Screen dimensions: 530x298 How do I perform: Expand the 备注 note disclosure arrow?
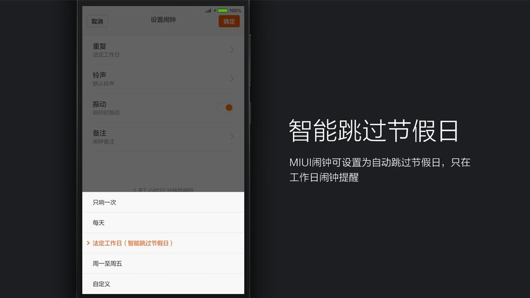(x=232, y=137)
